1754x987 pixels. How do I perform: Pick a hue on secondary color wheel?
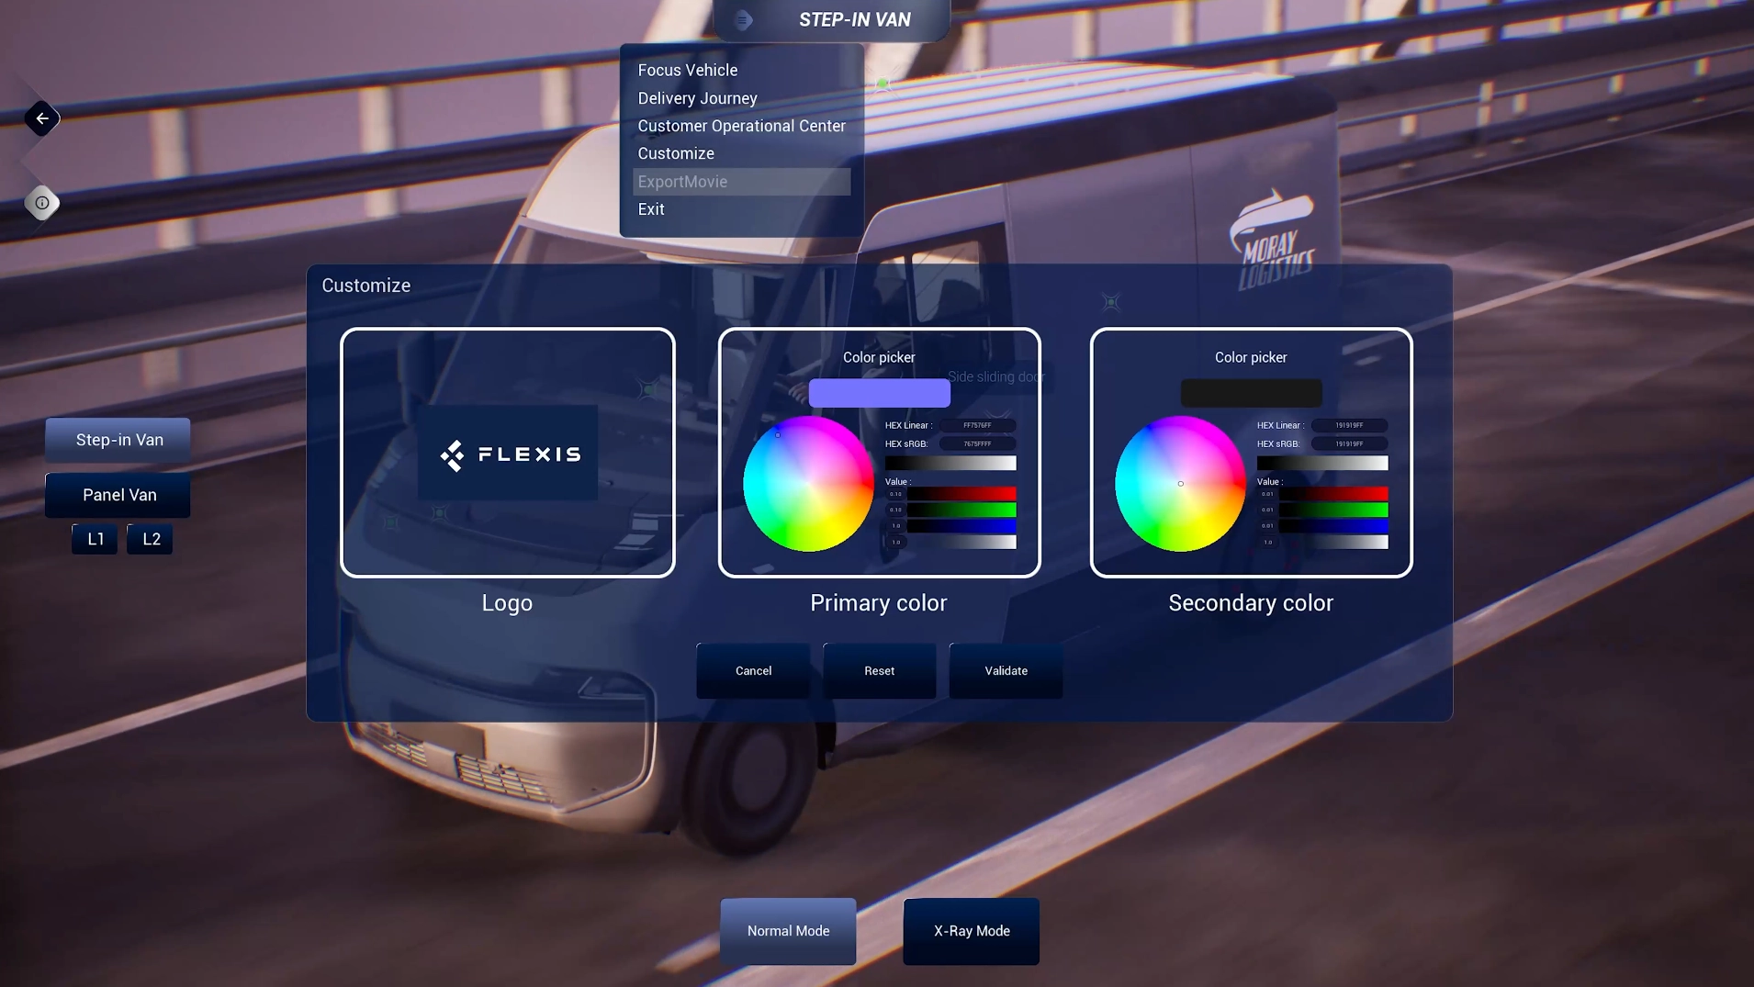[x=1180, y=484]
